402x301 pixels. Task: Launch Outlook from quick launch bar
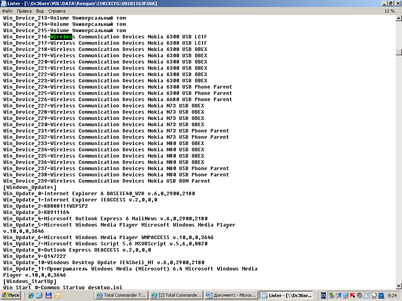tap(58, 295)
